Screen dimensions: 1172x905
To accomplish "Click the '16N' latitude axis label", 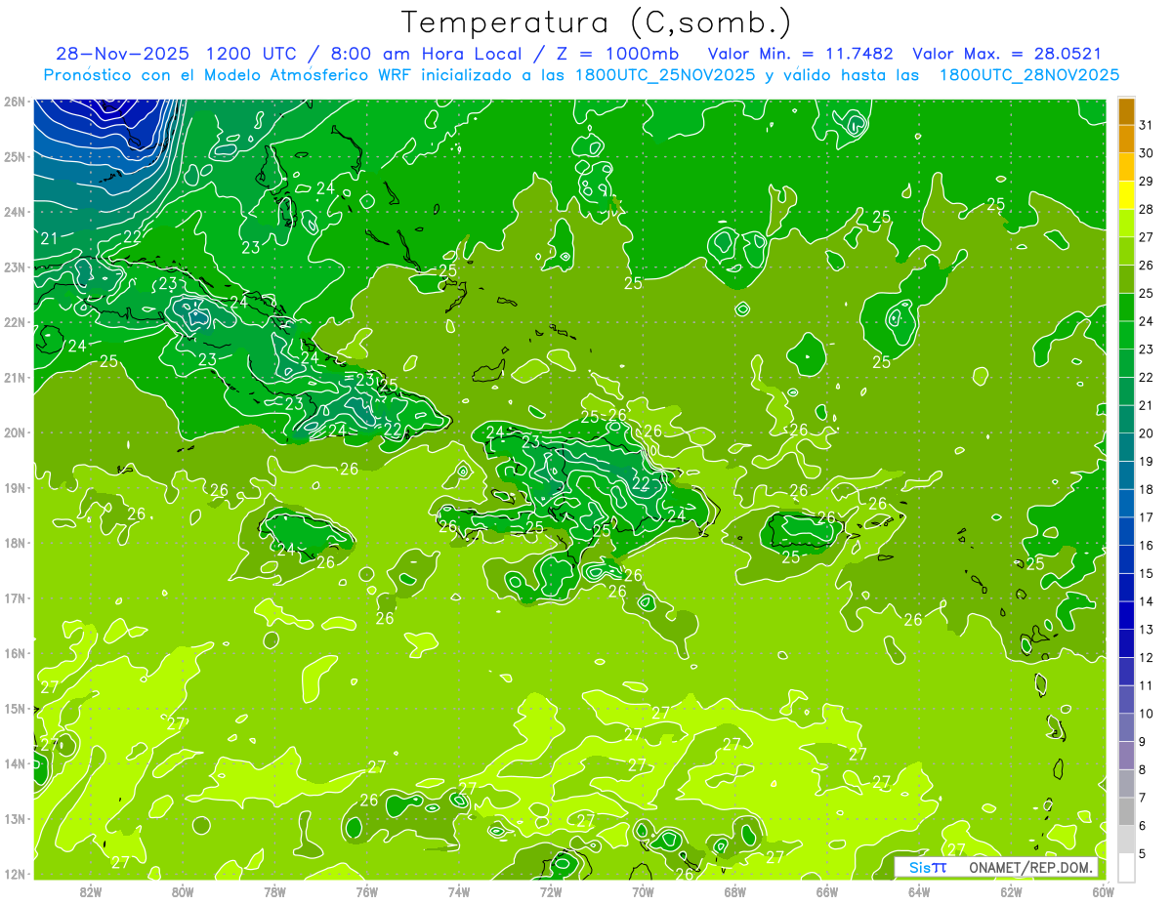I will pos(15,653).
